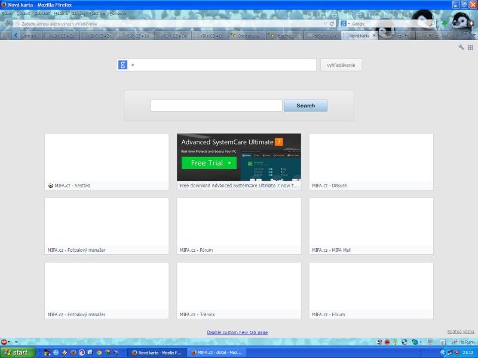Click the No Rank status icon
Image resolution: width=478 pixels, height=358 pixels.
pyautogui.click(x=462, y=342)
